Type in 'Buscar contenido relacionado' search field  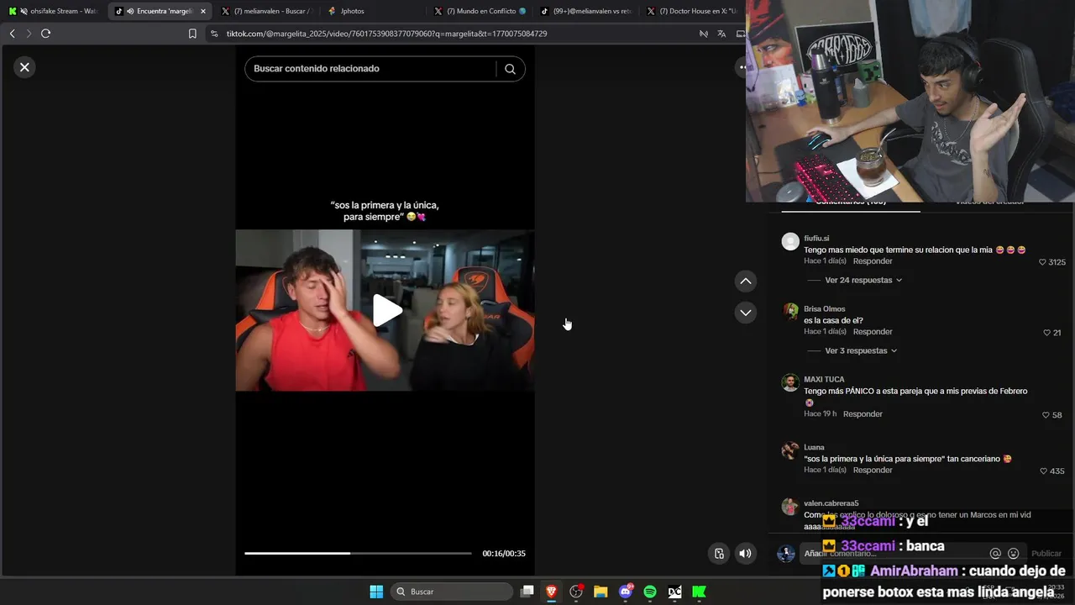tap(370, 69)
